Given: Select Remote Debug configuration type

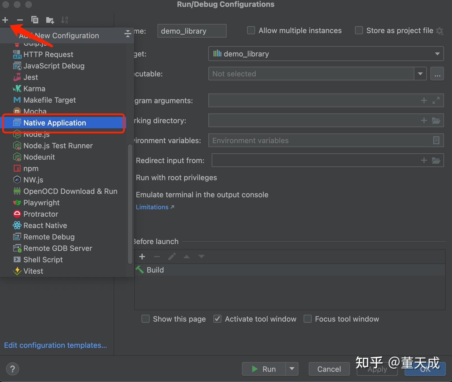Looking at the screenshot, I should [63, 237].
